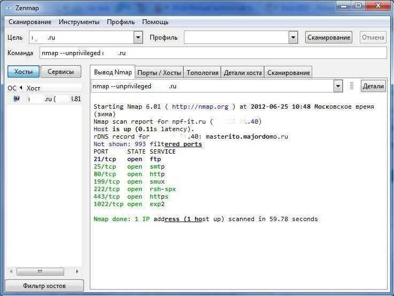Viewport: 394px width, 296px height.
Task: Open the Инструменты menu
Action: tap(79, 22)
